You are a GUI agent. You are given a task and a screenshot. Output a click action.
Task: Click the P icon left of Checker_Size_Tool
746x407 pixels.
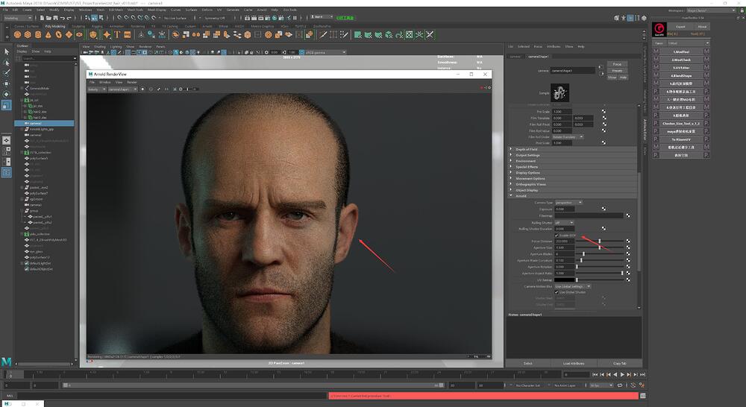(x=656, y=123)
